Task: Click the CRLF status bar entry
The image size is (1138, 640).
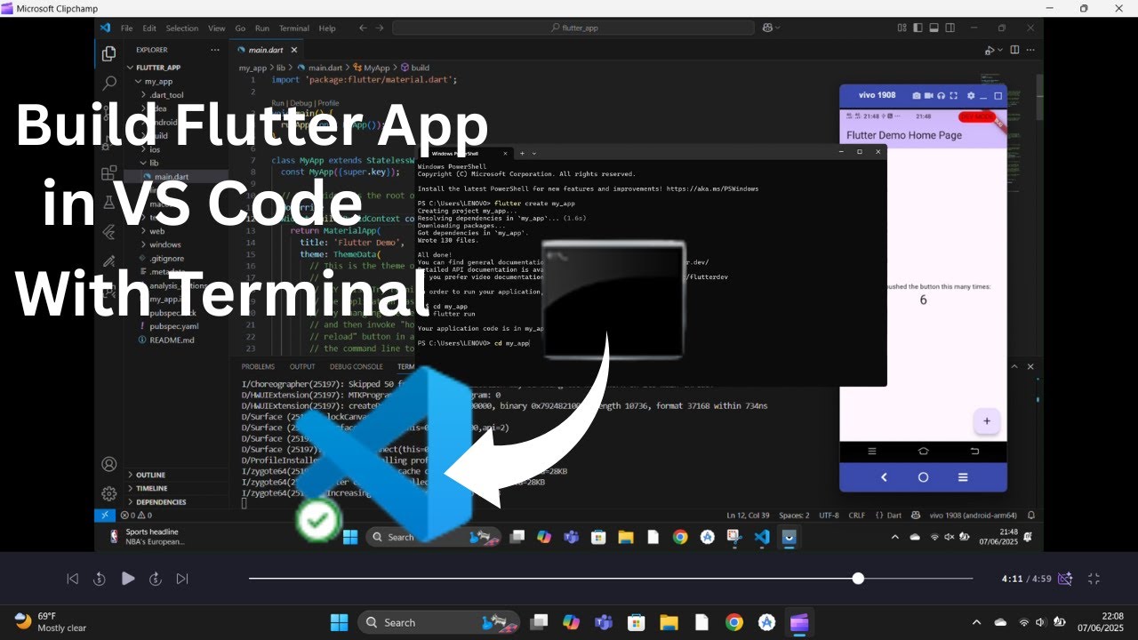Action: point(856,515)
